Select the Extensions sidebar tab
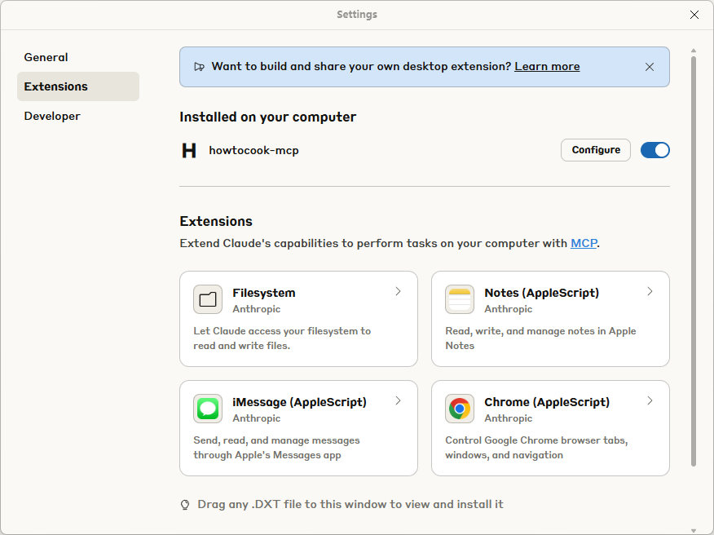 [x=56, y=86]
